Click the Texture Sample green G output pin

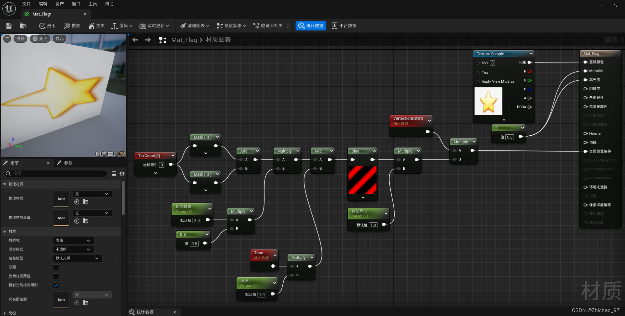529,80
